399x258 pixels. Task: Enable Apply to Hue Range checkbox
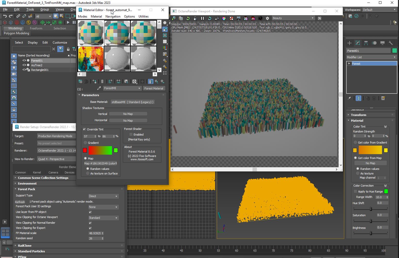coord(355,192)
